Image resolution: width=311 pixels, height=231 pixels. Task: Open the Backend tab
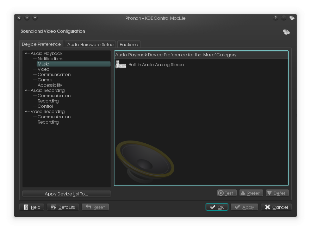(129, 44)
